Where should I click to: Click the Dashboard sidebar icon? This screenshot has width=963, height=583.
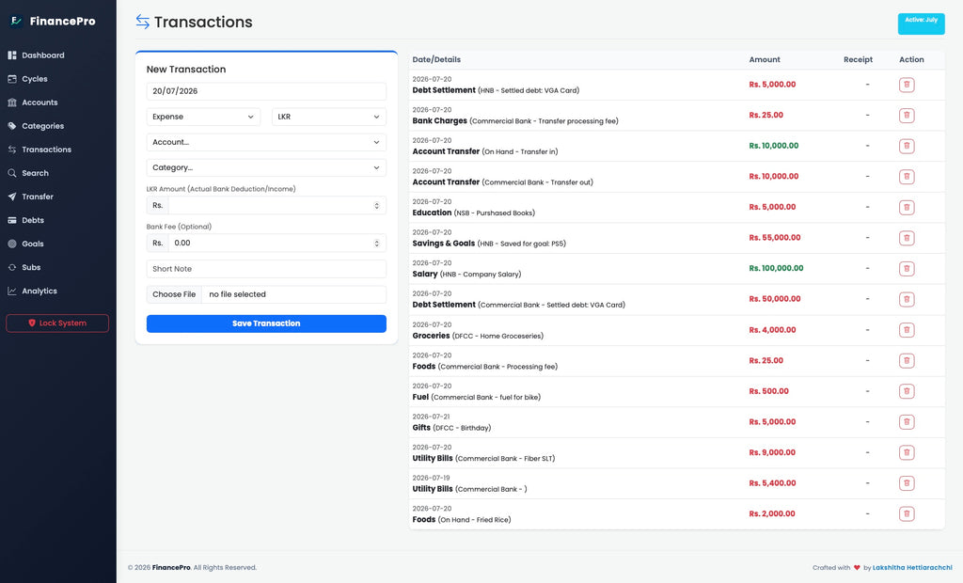pyautogui.click(x=11, y=55)
